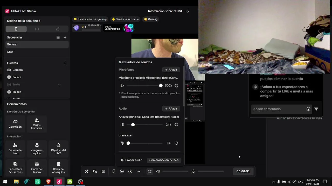The height and width of the screenshot is (186, 332).
Task: Click the replay record icon
Action: 130,171
